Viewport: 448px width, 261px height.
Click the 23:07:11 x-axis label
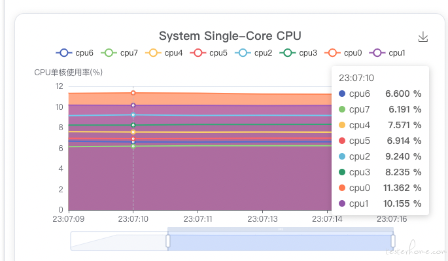(x=198, y=219)
